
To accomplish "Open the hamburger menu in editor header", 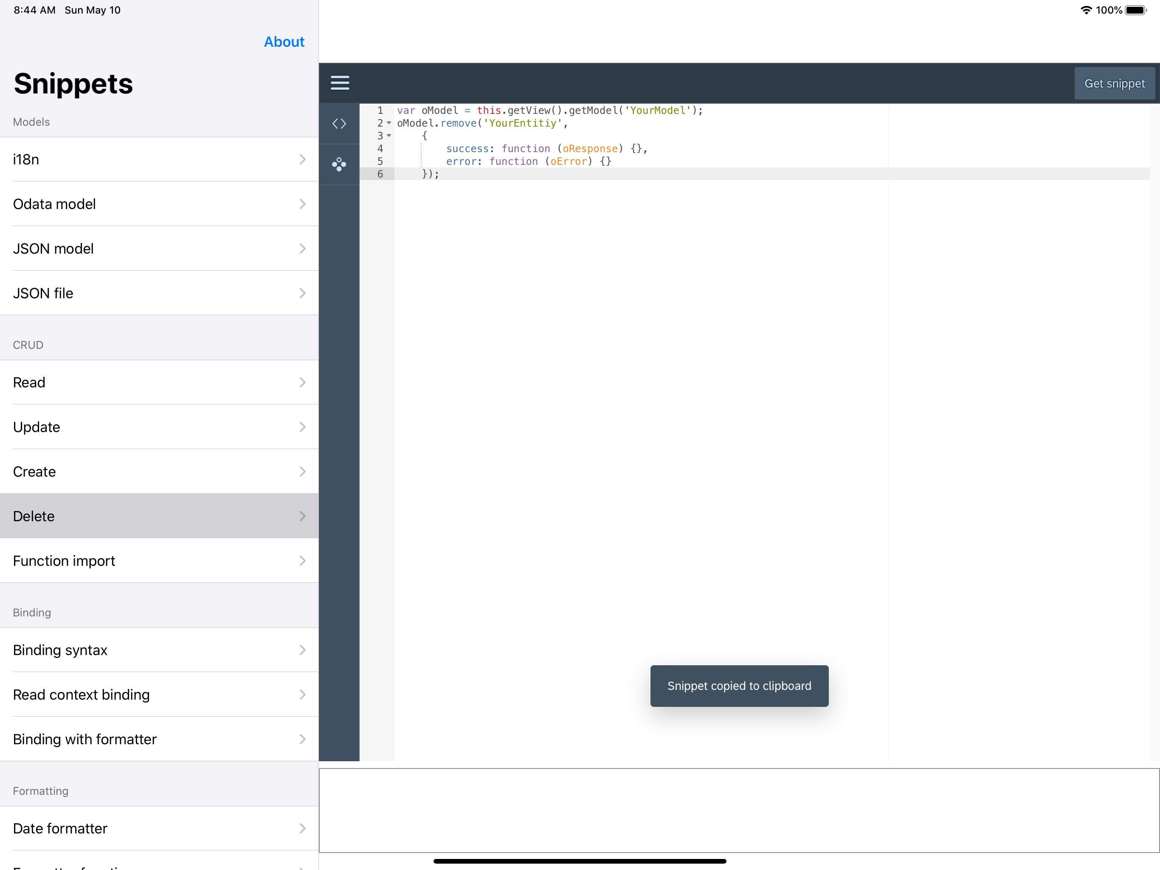I will [x=340, y=83].
